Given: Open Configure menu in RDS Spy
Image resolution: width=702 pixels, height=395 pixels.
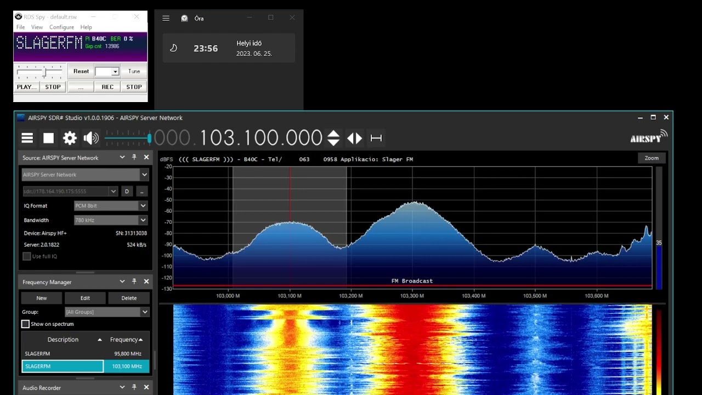Looking at the screenshot, I should pos(61,27).
